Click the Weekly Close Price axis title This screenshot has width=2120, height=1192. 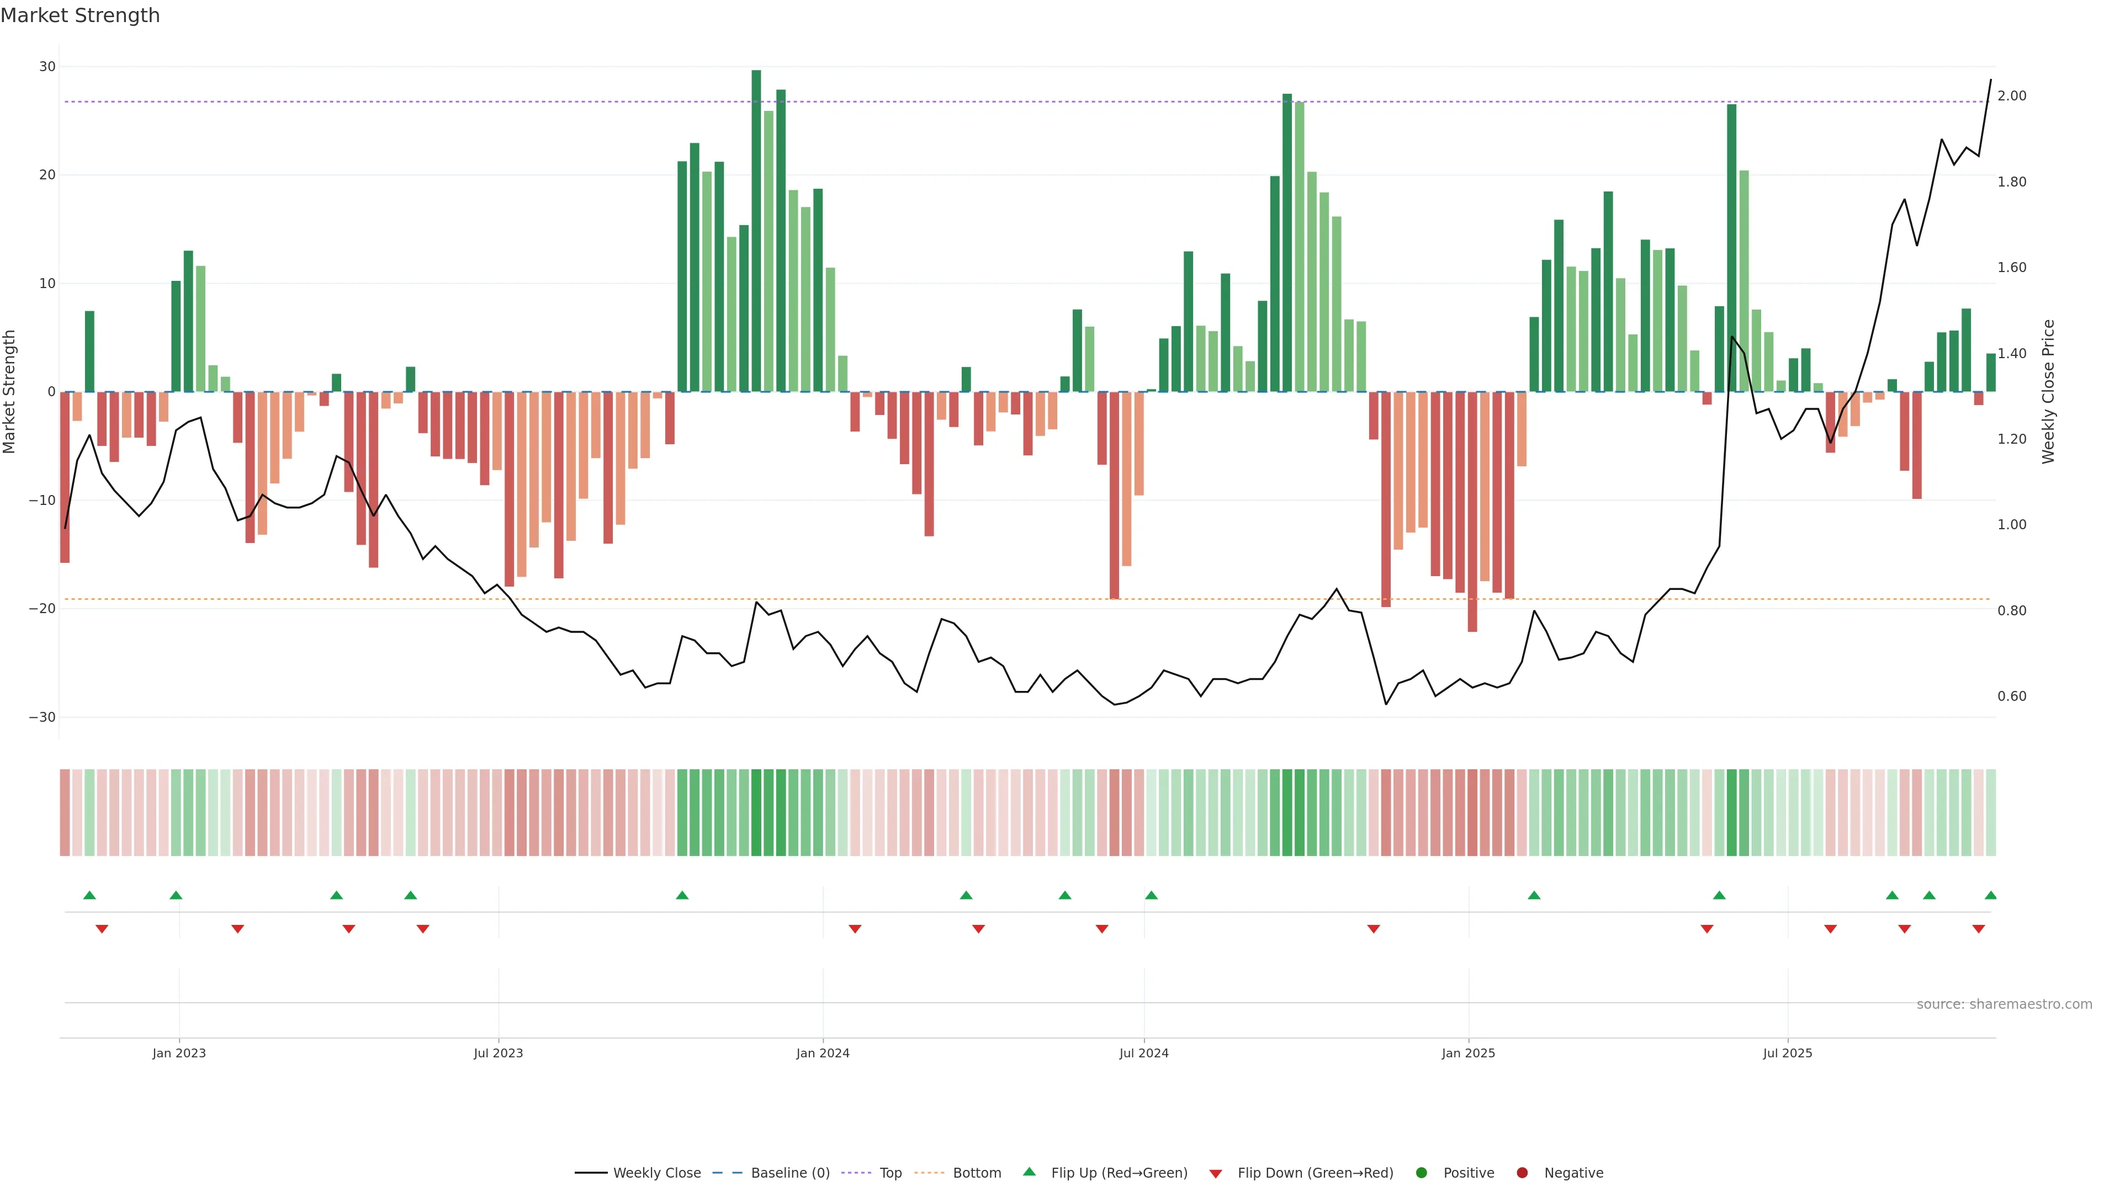(x=2048, y=392)
